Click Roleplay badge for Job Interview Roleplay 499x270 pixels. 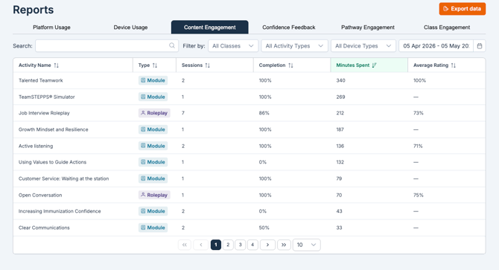pos(154,113)
